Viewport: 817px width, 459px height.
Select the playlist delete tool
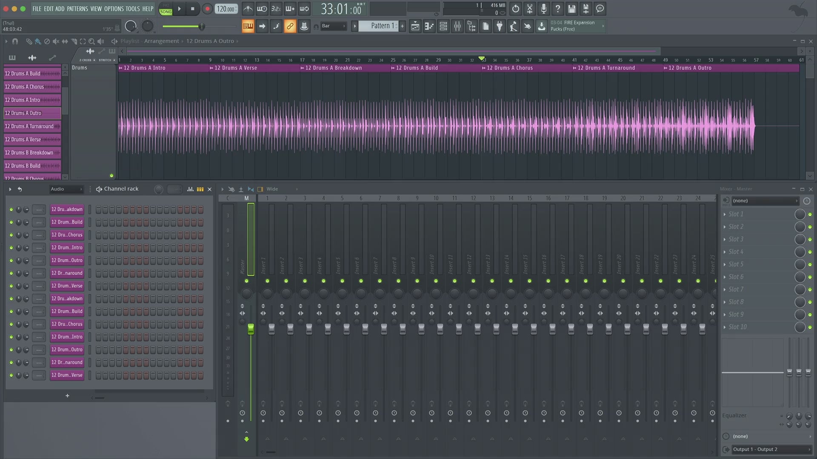(x=47, y=41)
